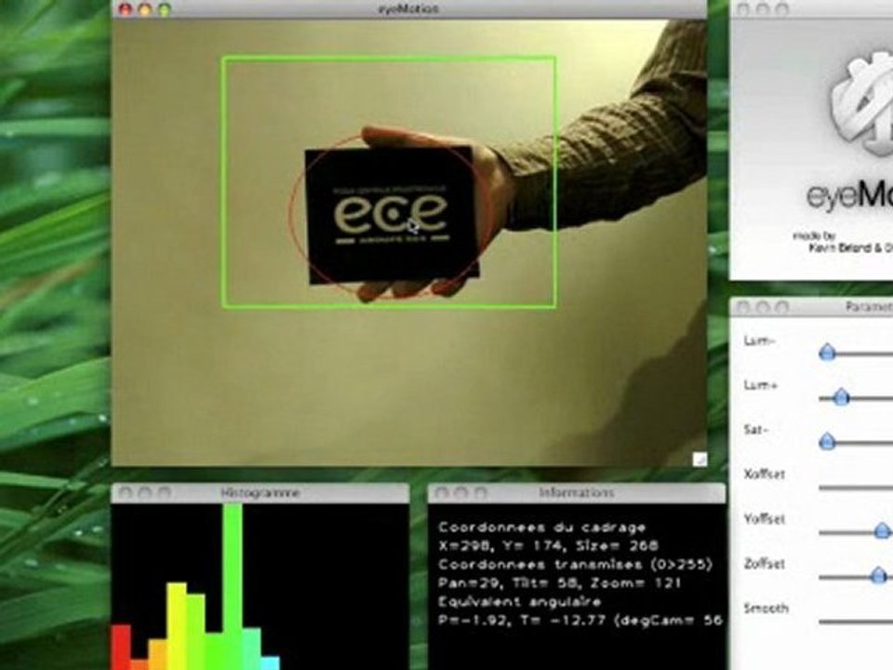Minimize the eyeMotion video window
This screenshot has width=893, height=670.
pyautogui.click(x=145, y=9)
